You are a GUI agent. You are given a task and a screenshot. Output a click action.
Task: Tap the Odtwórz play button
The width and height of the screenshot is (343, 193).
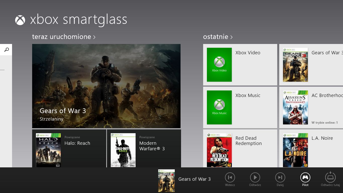[255, 177]
